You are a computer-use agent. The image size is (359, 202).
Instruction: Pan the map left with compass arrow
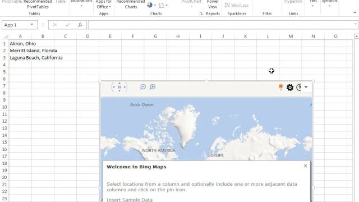114,87
